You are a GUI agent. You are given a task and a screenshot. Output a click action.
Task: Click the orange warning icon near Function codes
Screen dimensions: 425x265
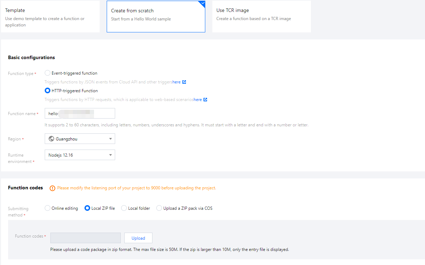pos(52,188)
